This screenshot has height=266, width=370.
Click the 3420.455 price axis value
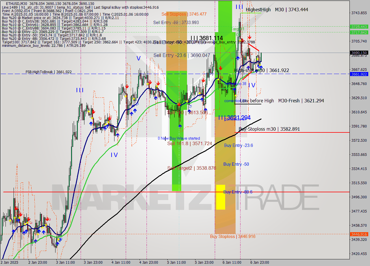point(359,254)
